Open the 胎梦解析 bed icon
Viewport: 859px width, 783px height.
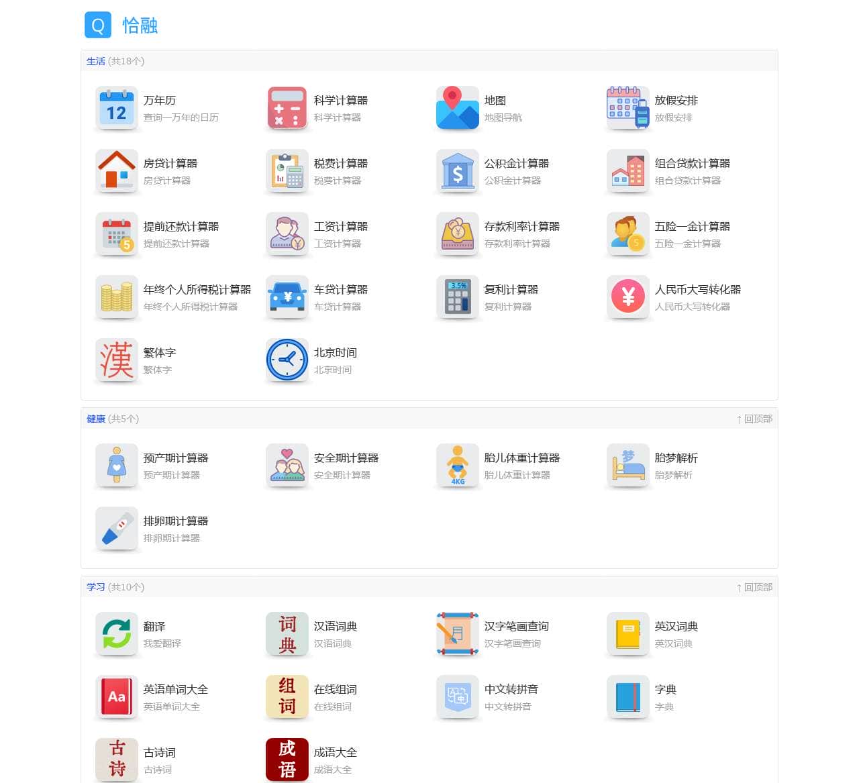[628, 465]
